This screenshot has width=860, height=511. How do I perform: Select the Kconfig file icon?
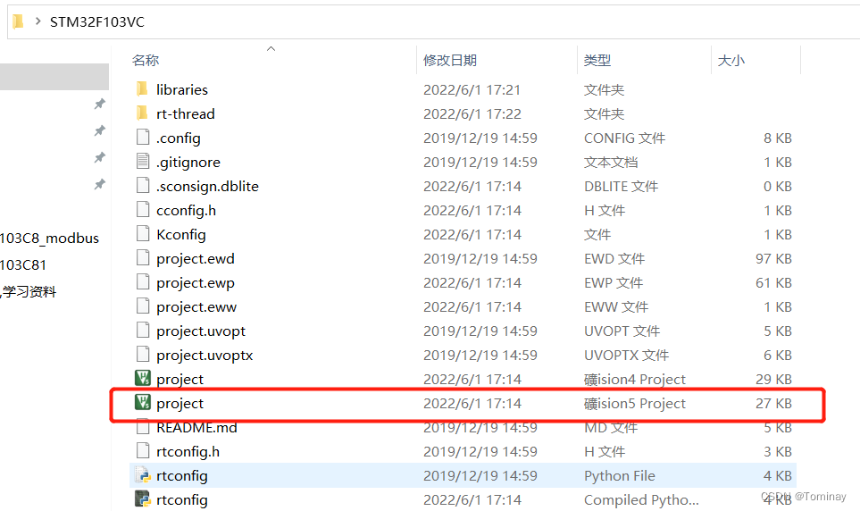(x=143, y=234)
